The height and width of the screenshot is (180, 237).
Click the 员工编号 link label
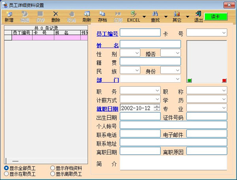coord(107,34)
